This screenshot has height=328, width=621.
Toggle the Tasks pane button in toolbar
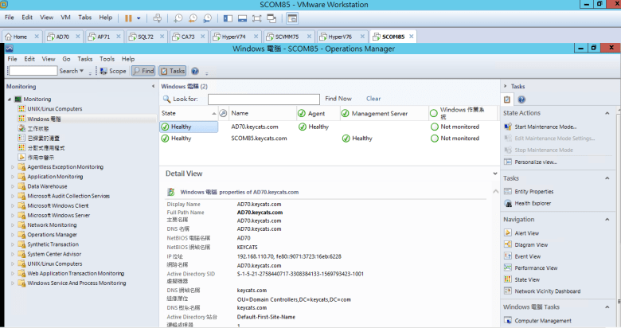tap(172, 71)
